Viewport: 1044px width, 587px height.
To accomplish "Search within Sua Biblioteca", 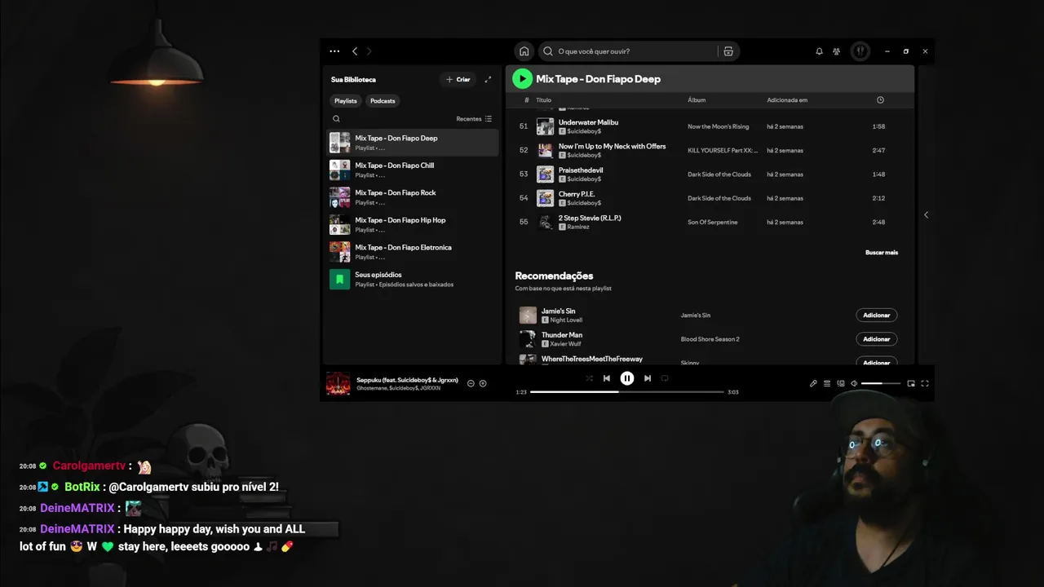I will tap(336, 119).
